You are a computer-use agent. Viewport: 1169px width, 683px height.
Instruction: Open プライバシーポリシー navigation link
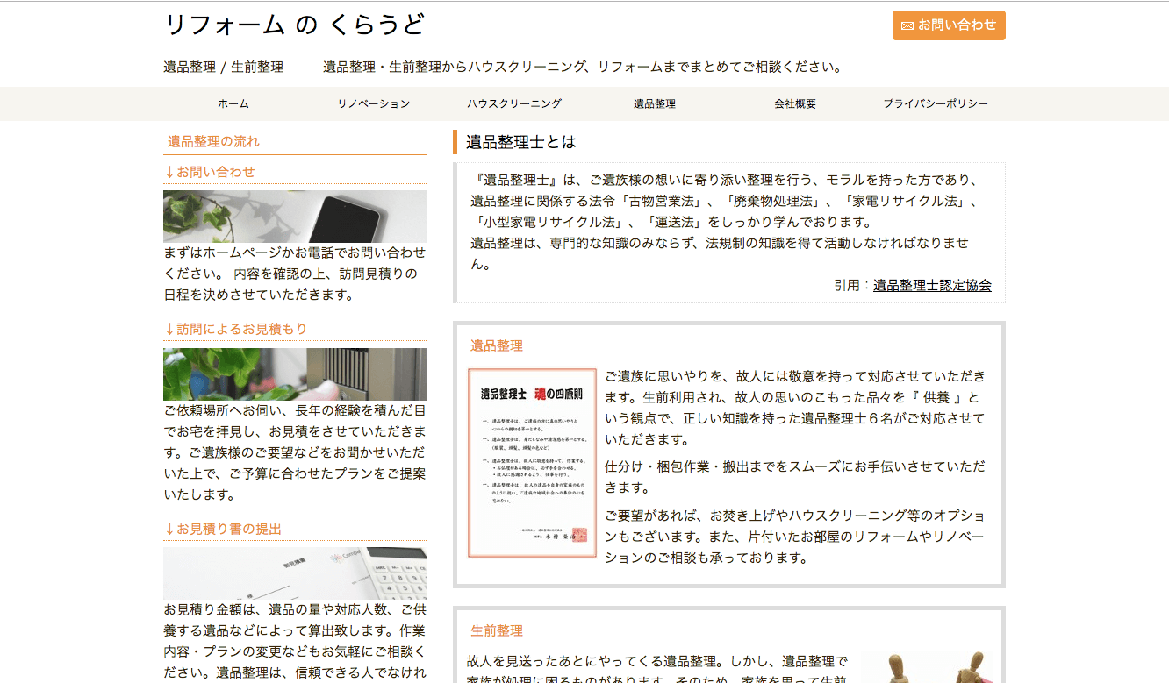point(936,103)
